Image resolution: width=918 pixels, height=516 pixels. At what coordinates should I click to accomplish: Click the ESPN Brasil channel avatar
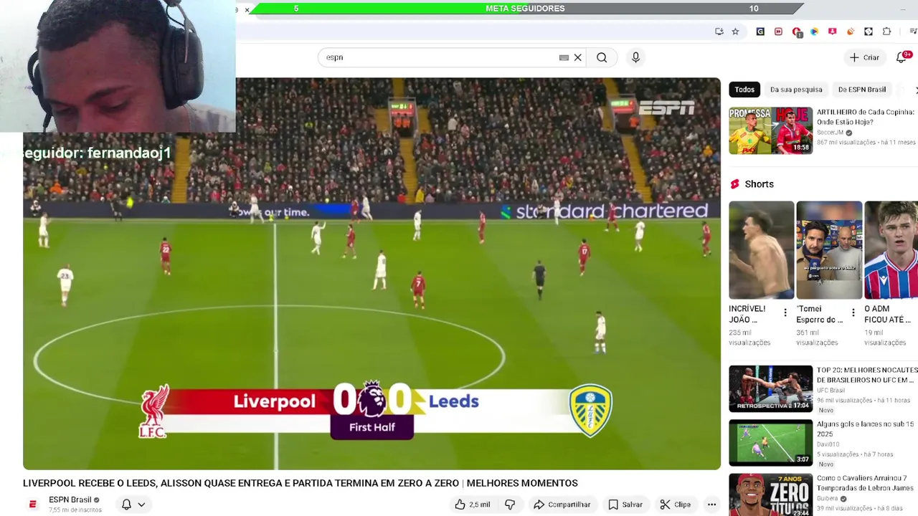click(x=32, y=505)
